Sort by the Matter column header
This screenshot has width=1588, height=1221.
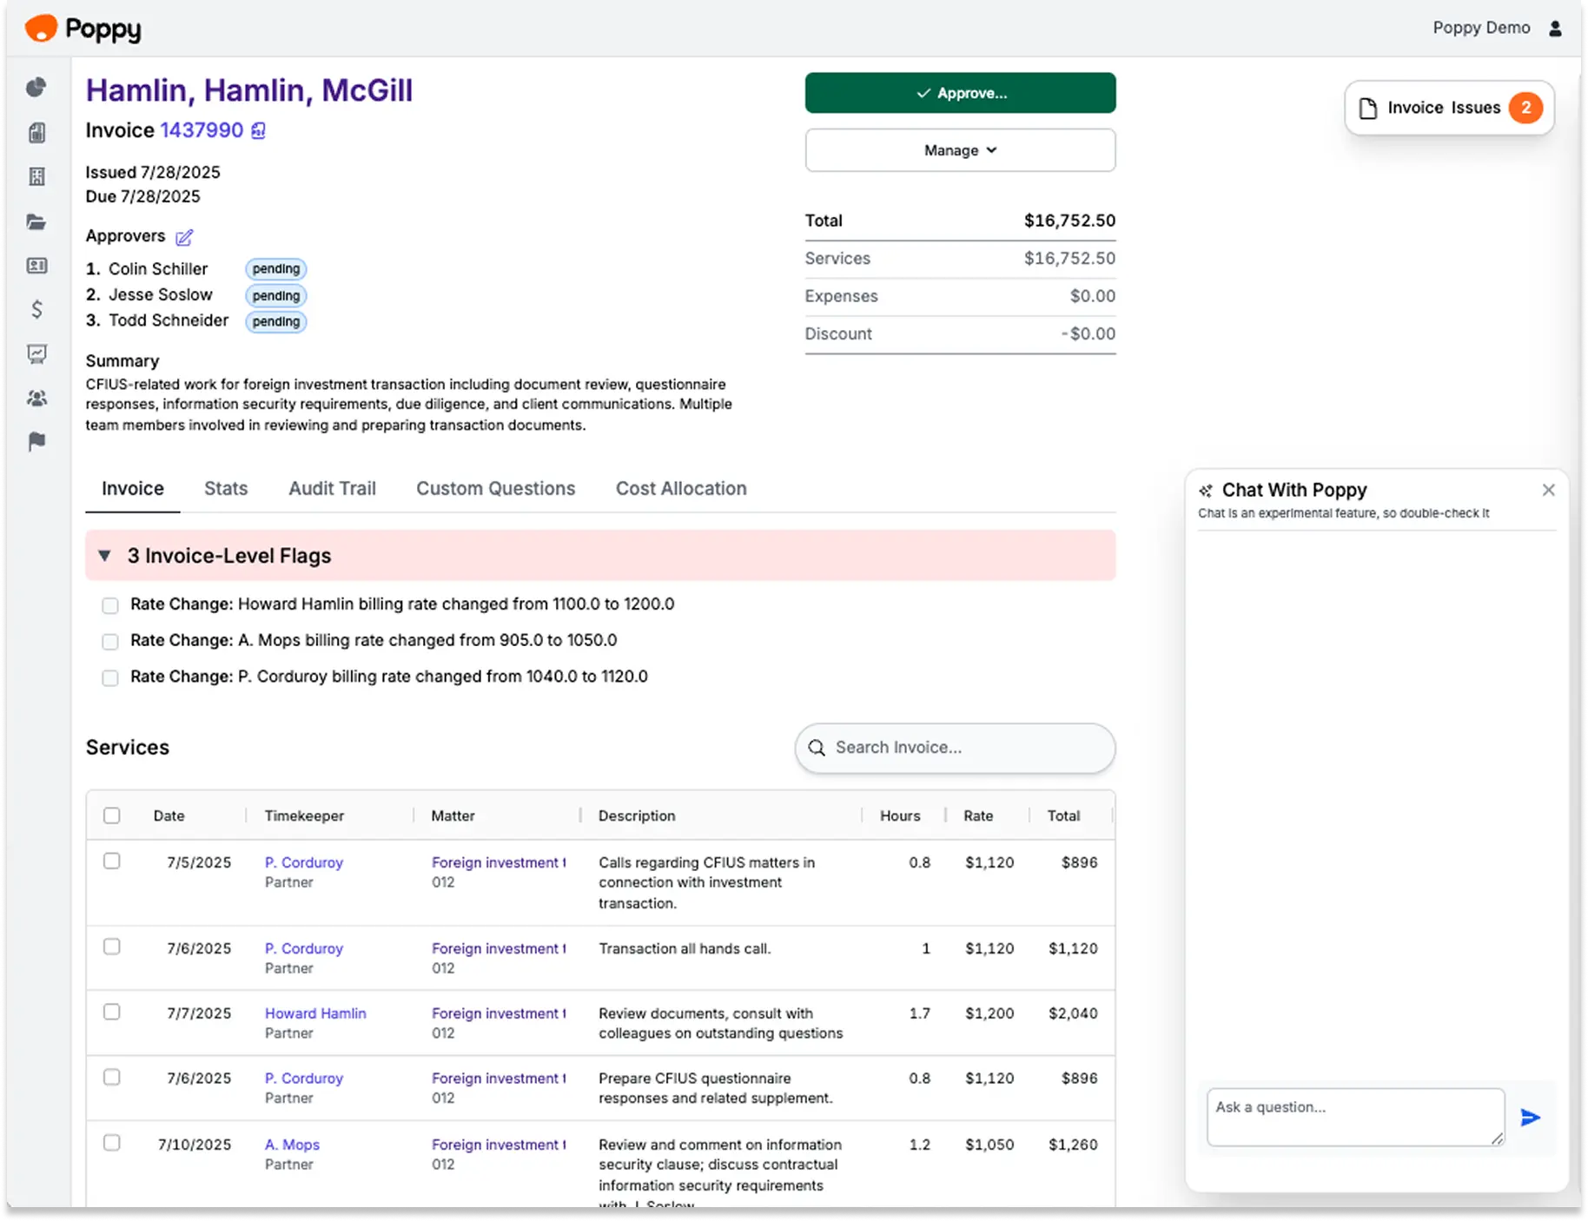tap(453, 815)
